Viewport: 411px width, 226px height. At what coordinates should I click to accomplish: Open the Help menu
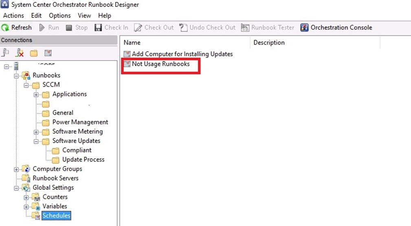(x=105, y=16)
